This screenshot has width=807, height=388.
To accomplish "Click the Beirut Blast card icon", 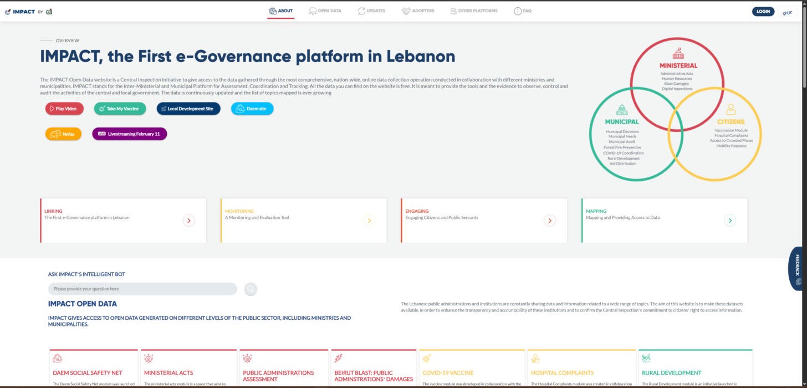I will [x=339, y=359].
